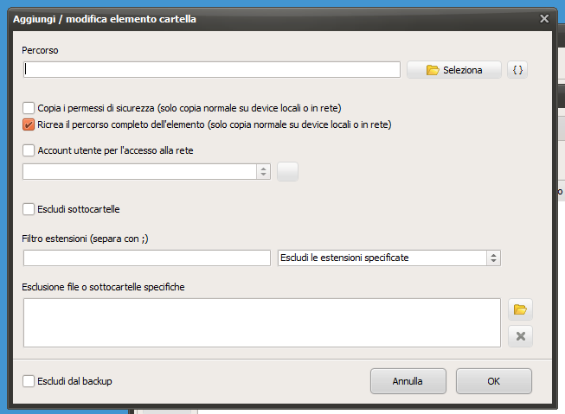Uncheck Ricrea il percorso completo dell'elemento

point(29,124)
